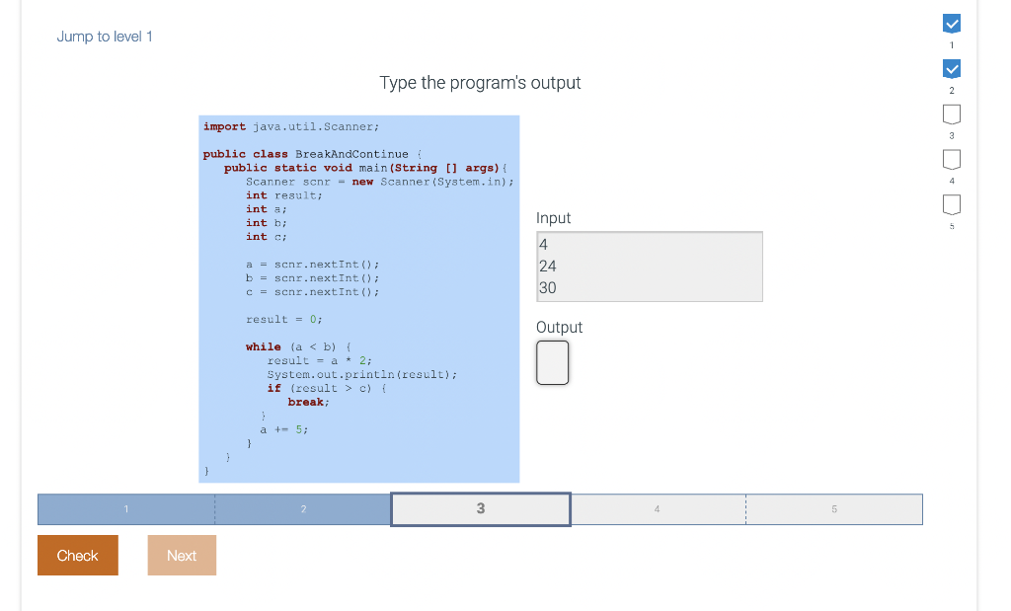Select segment 5 in the level progress bar
The image size is (1011, 611).
tap(834, 508)
